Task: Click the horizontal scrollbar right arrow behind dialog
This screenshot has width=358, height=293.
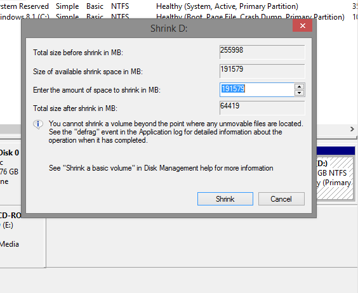Action: (352, 129)
